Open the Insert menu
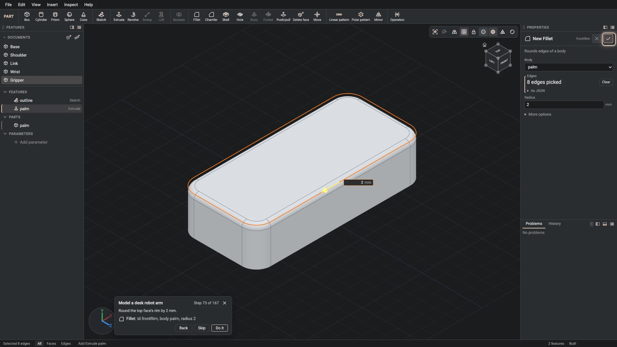This screenshot has width=617, height=347. coord(52,4)
